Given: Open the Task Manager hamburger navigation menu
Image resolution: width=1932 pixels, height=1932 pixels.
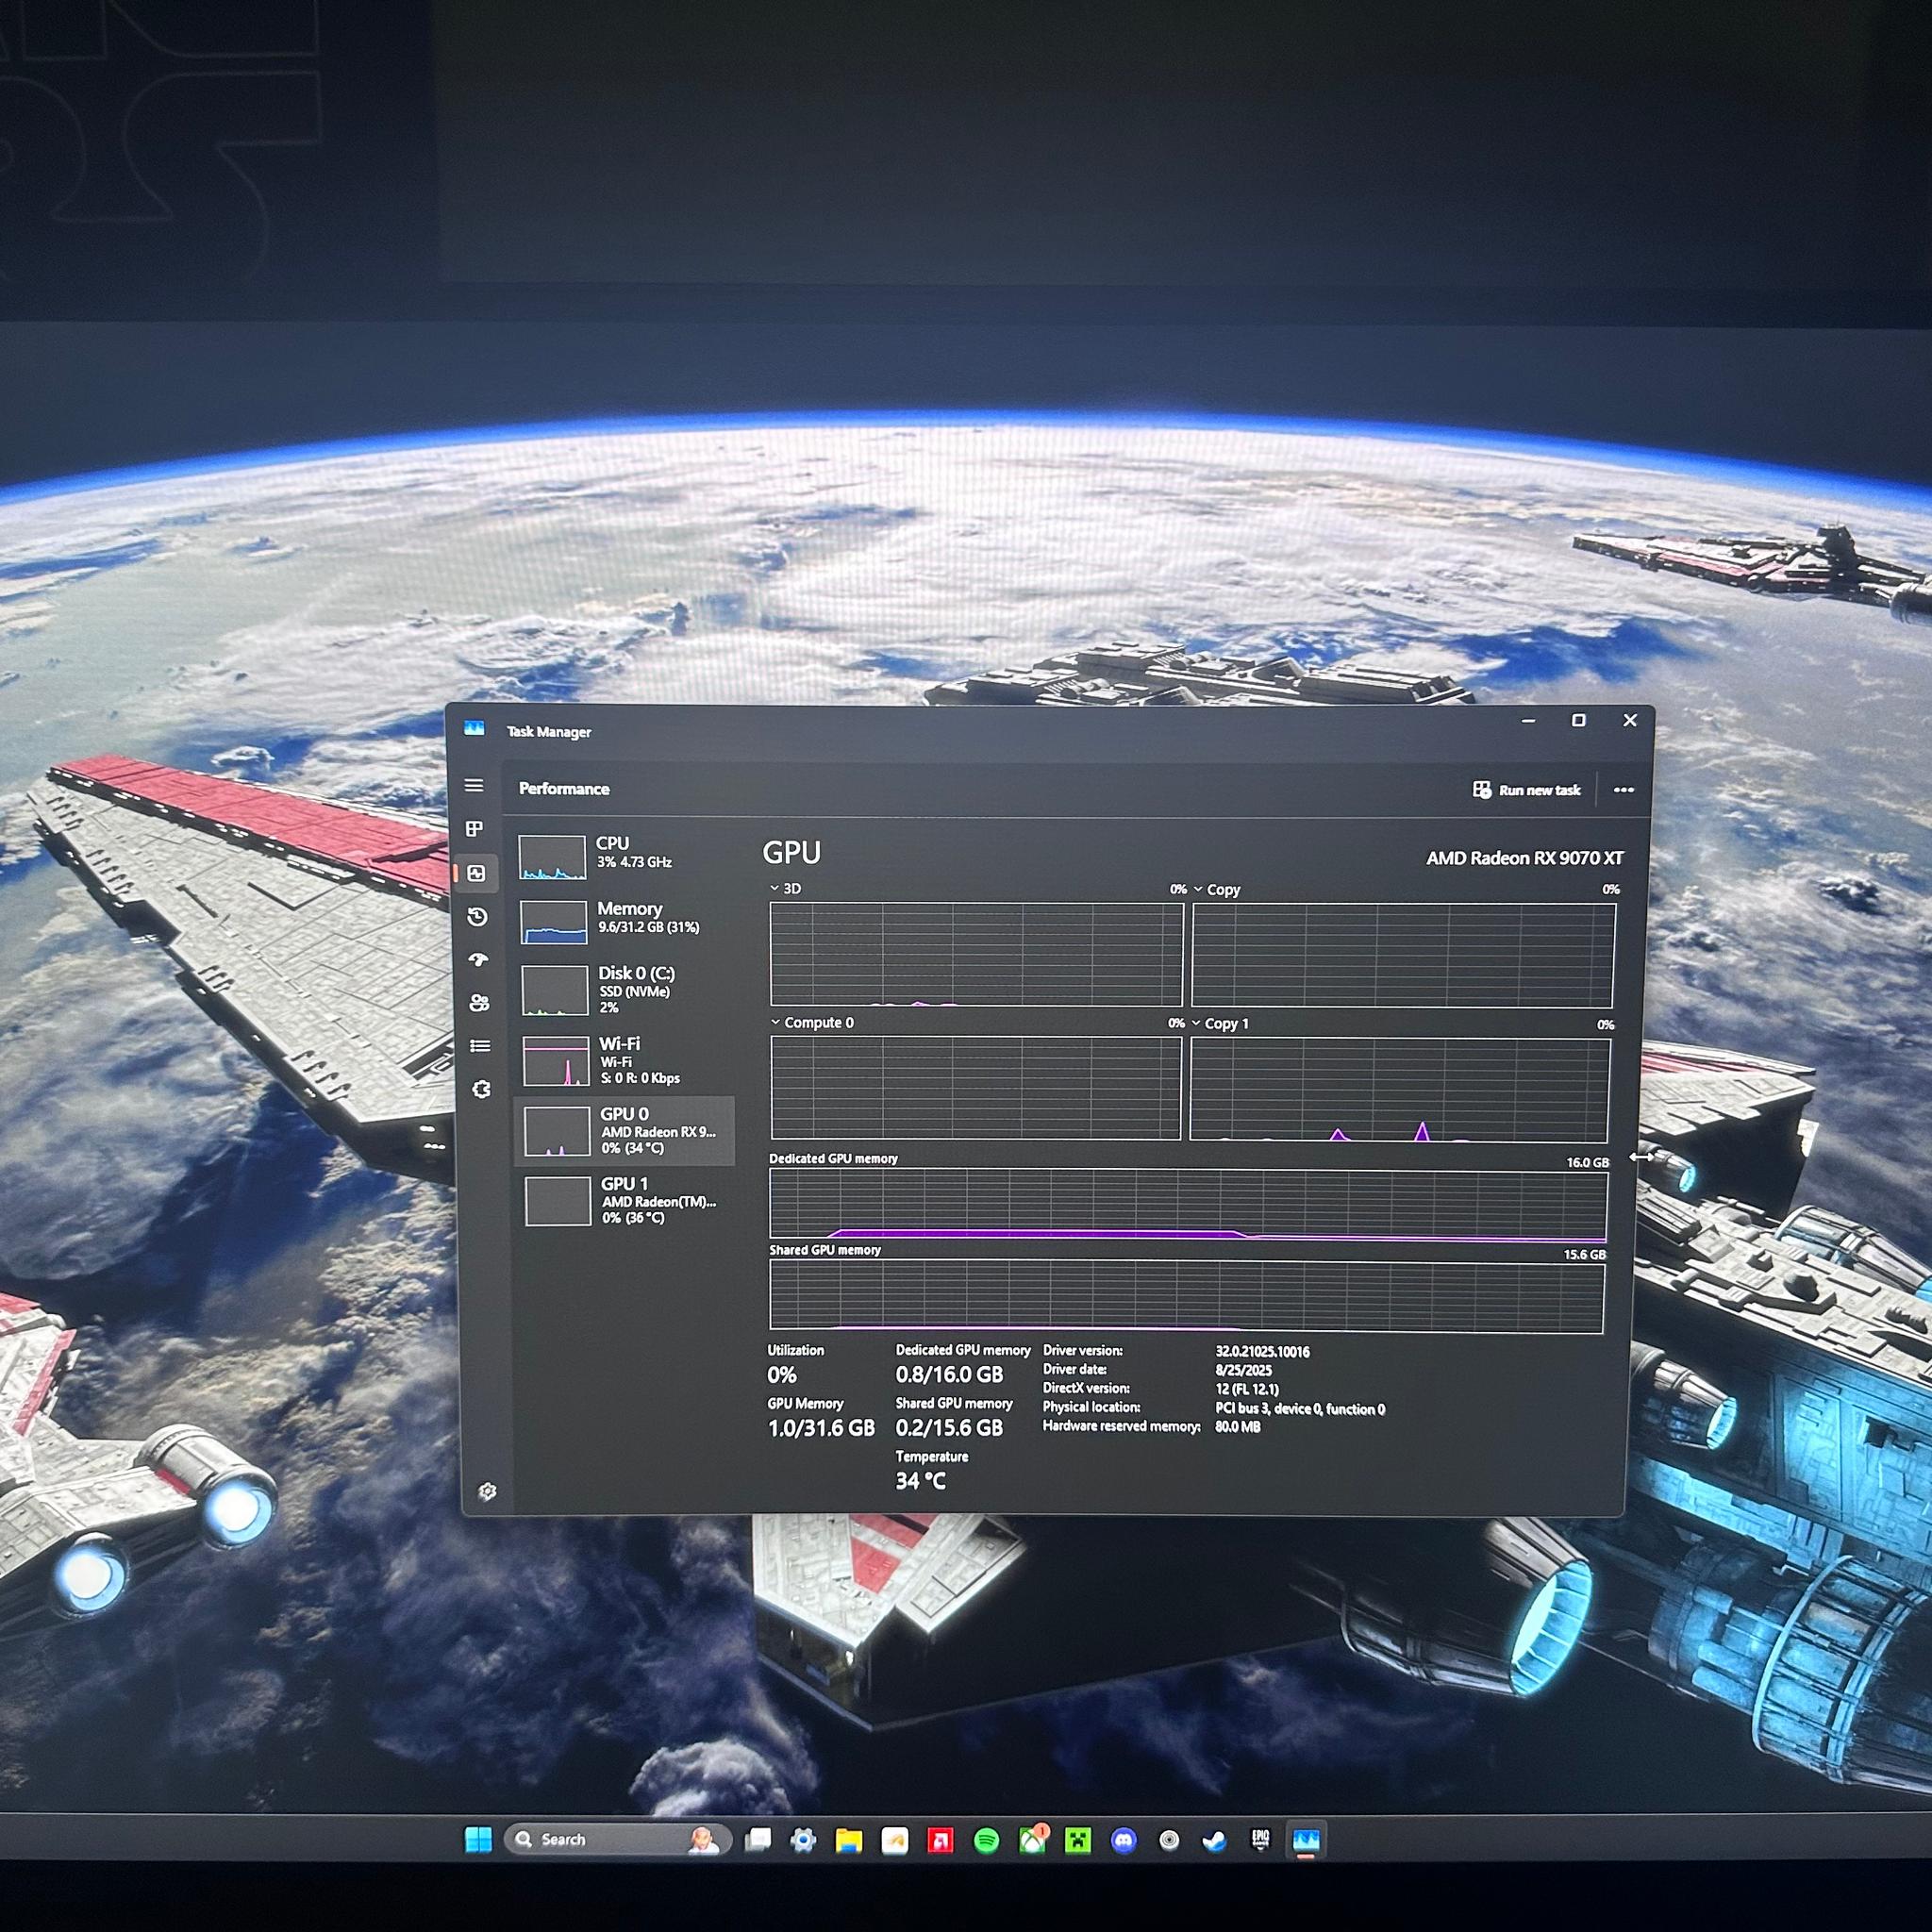Looking at the screenshot, I should (x=474, y=786).
